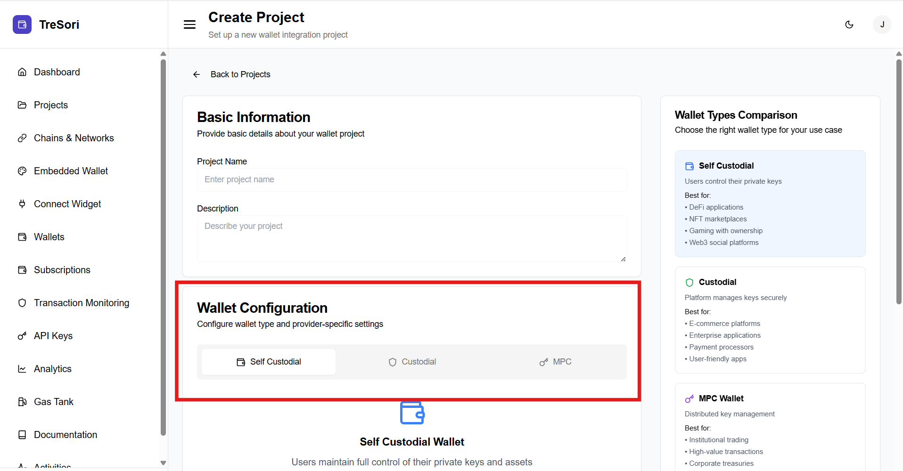Focus the Project Name input field
The height and width of the screenshot is (471, 903).
click(x=411, y=180)
